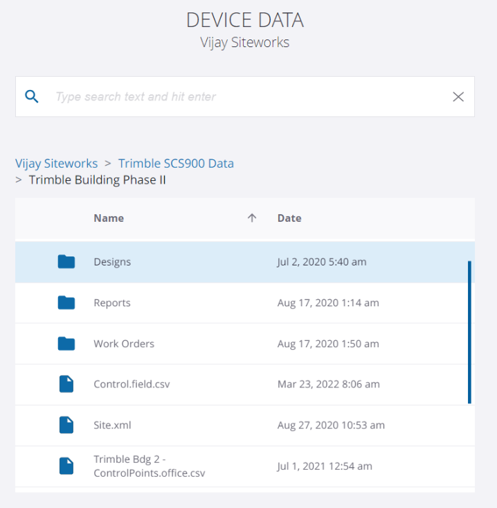Click the vertical blue scrollbar
The image size is (497, 508).
pos(469,331)
